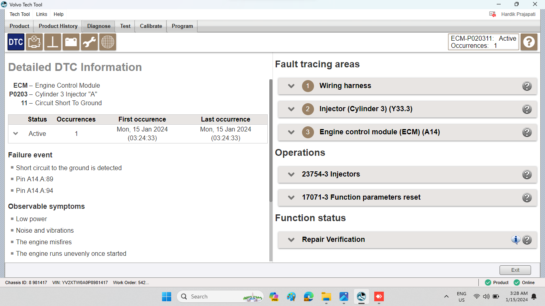
Task: Open File Explorer from the taskbar
Action: 326,296
